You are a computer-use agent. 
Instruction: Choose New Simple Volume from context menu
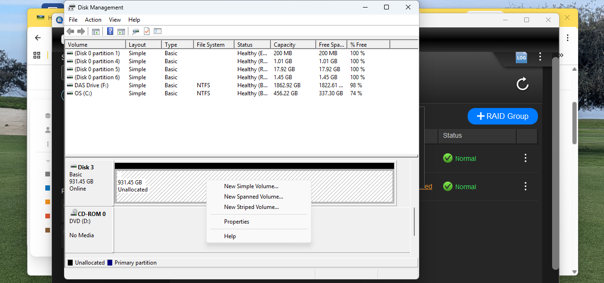(x=251, y=186)
